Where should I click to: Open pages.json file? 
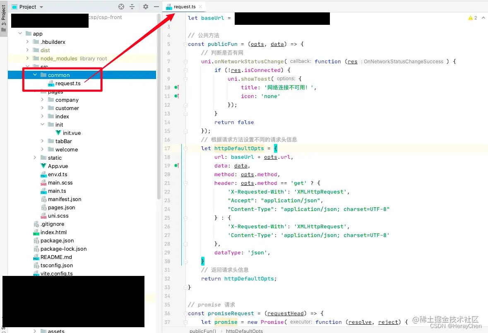pyautogui.click(x=61, y=207)
